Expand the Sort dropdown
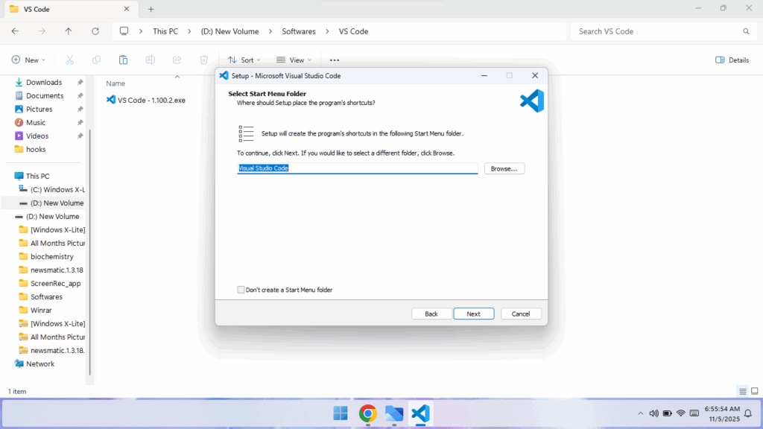The image size is (763, 429). click(244, 60)
